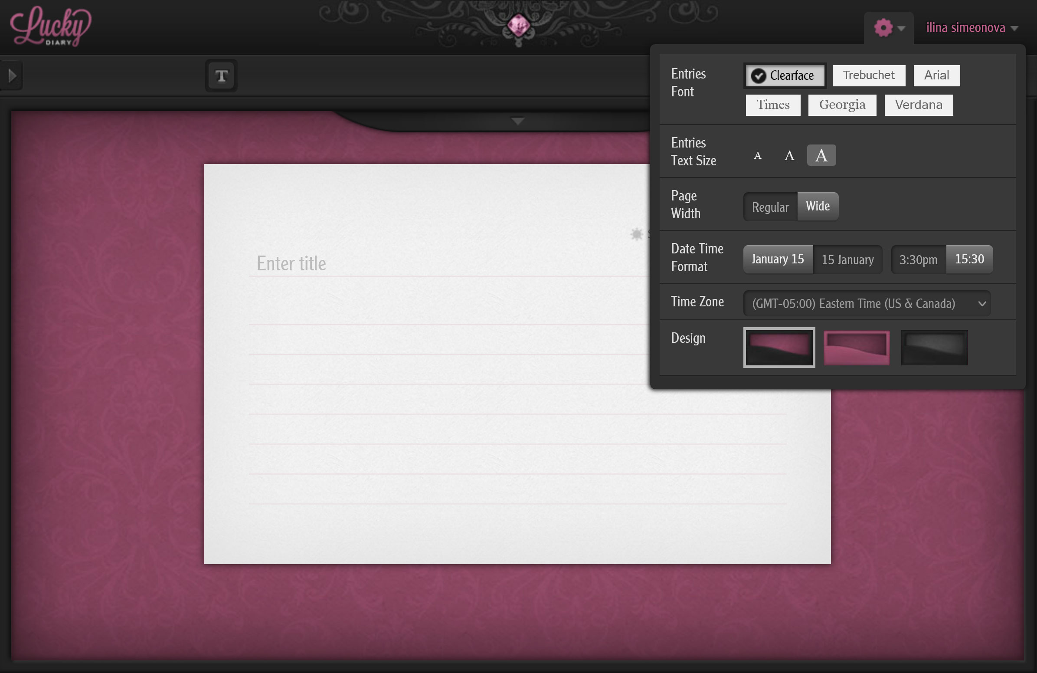Select the Trebuchet entries font

click(868, 76)
